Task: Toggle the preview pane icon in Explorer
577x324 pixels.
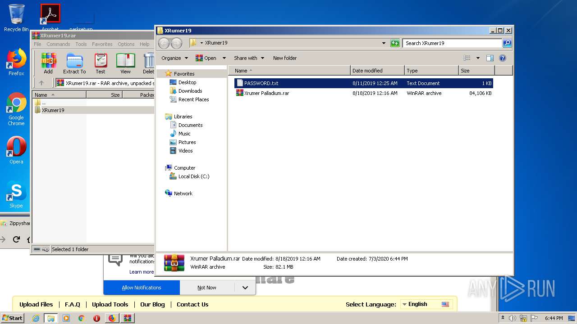Action: pyautogui.click(x=490, y=58)
